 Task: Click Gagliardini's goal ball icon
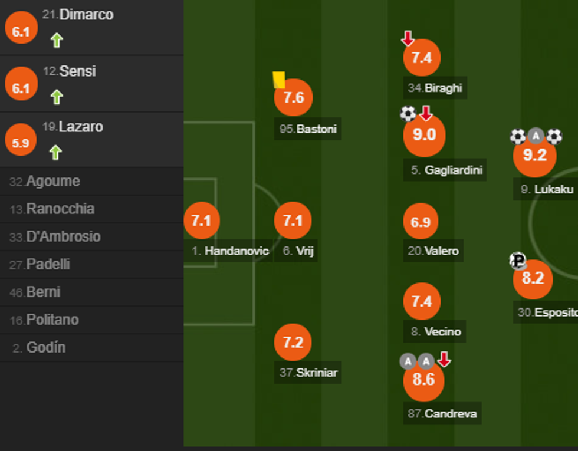point(408,113)
